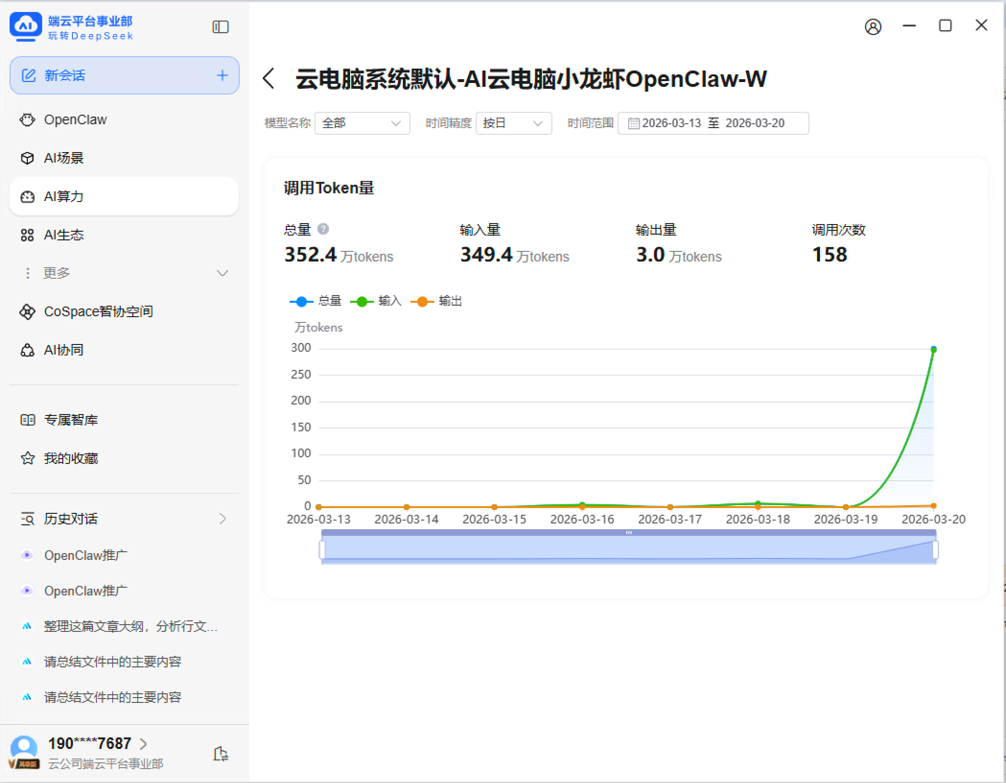The height and width of the screenshot is (783, 1006).
Task: Open the 时间精度 dropdown showing 按日
Action: point(513,123)
